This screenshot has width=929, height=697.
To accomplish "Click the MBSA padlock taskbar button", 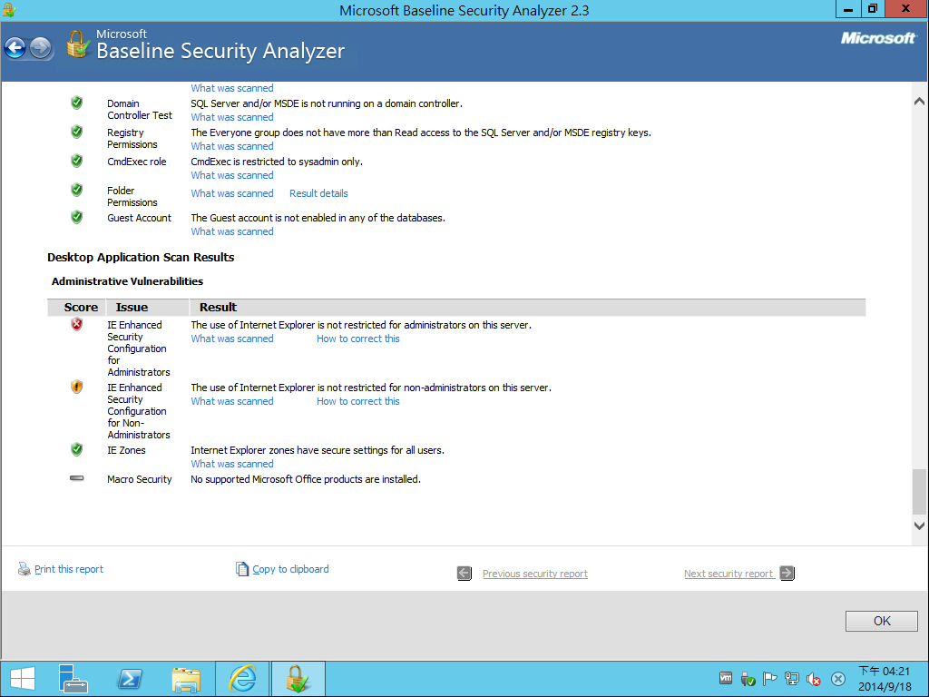I will pos(298,679).
